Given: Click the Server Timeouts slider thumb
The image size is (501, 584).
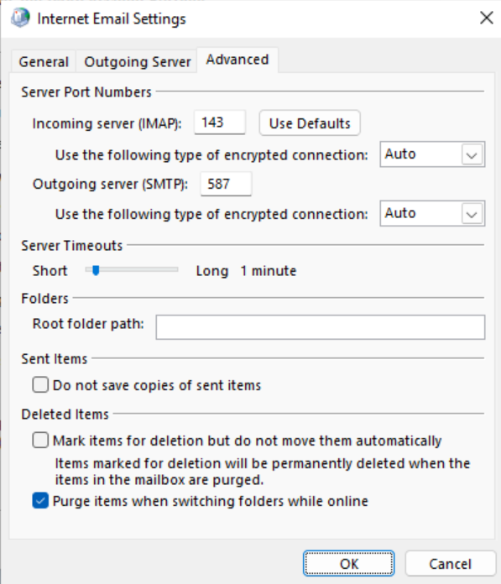Looking at the screenshot, I should coord(96,270).
